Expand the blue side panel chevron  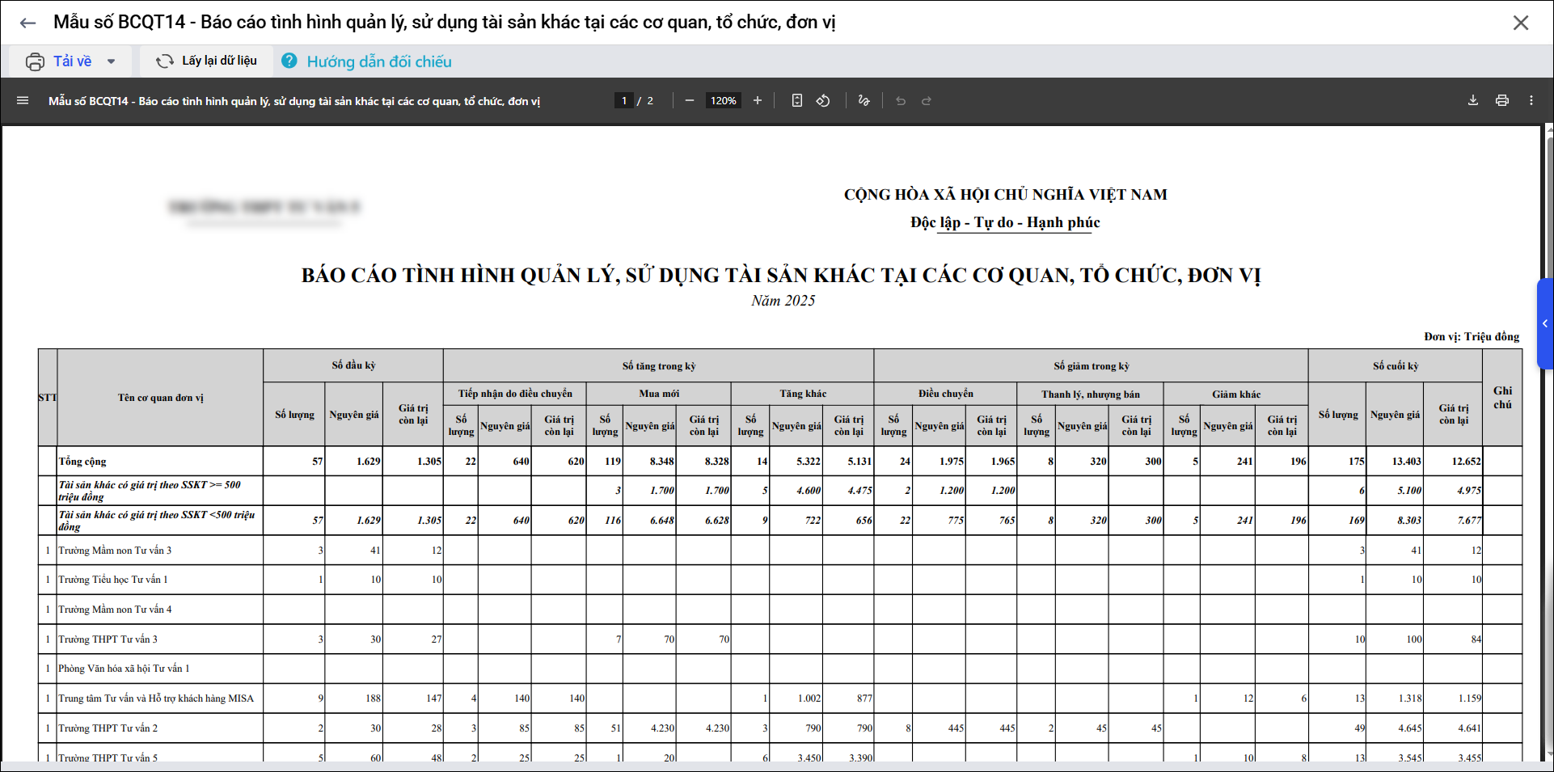pos(1544,323)
